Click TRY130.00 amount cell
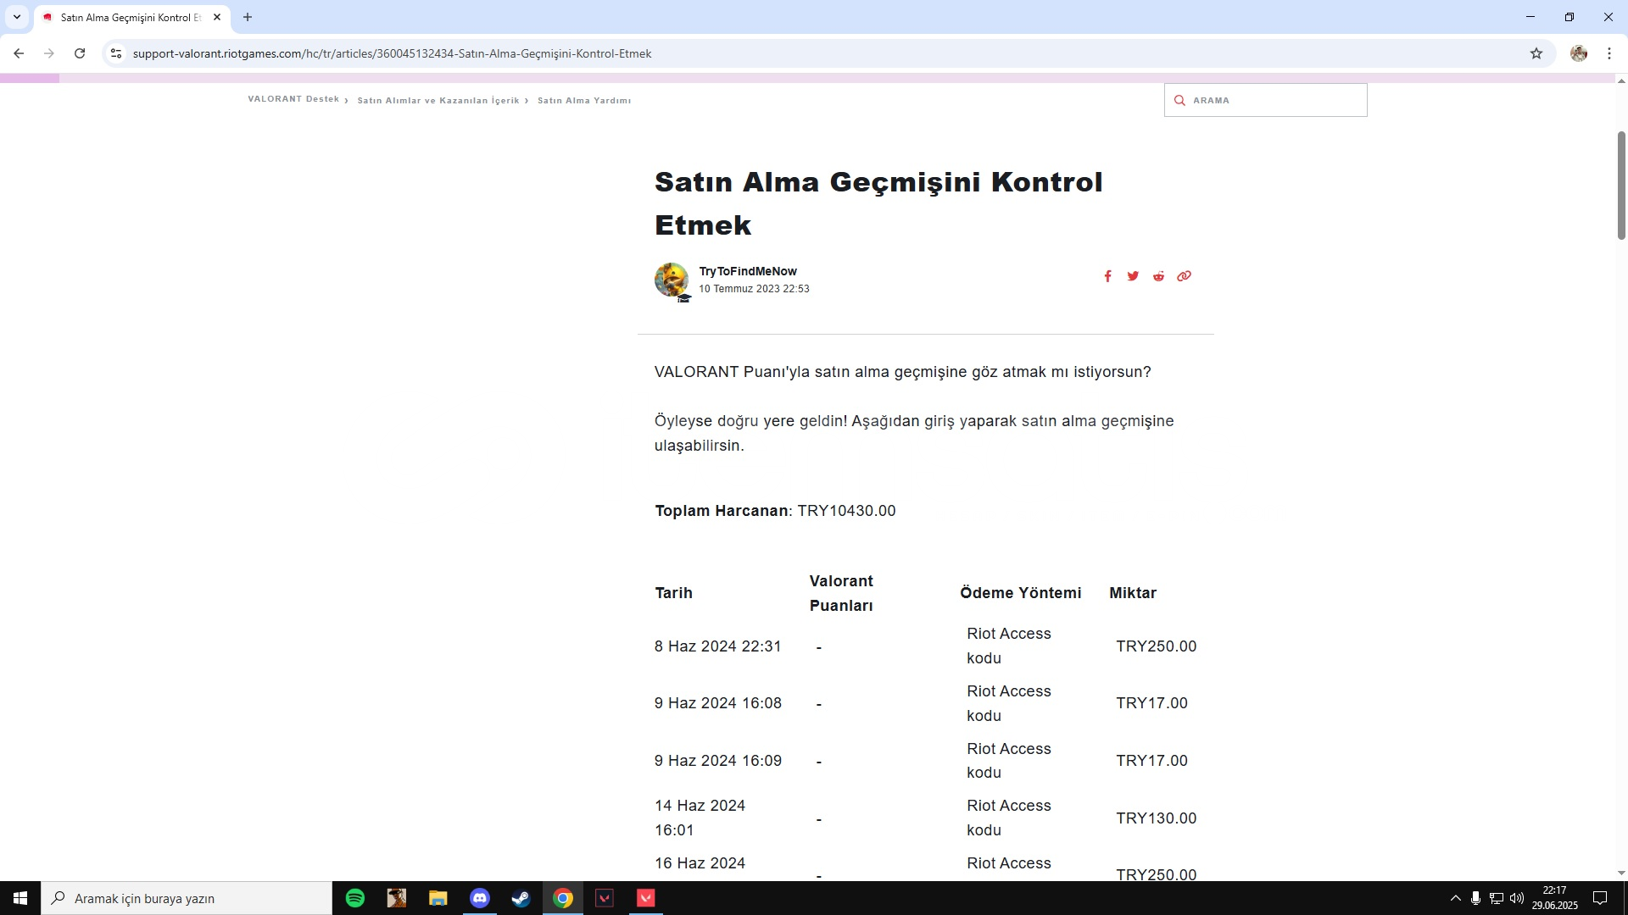Image resolution: width=1628 pixels, height=915 pixels. (1156, 818)
